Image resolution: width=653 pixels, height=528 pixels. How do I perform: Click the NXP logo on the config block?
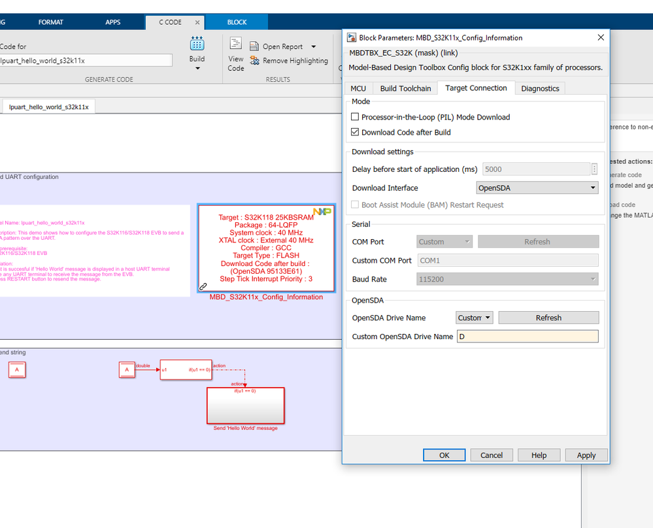pyautogui.click(x=322, y=212)
